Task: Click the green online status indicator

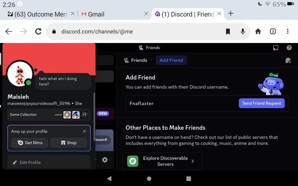Action: click(28, 83)
